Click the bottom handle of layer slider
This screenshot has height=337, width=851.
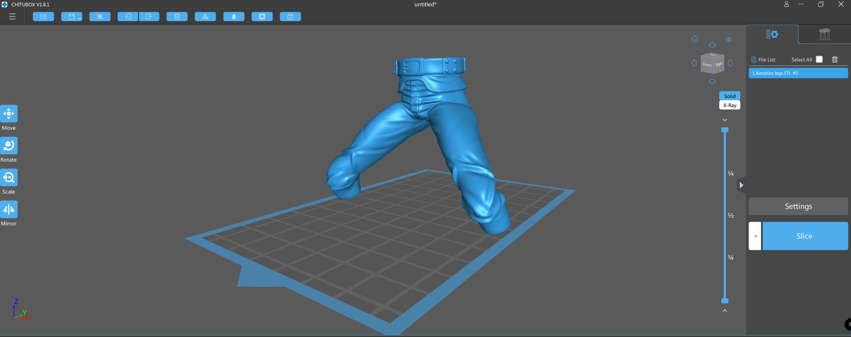(x=725, y=301)
